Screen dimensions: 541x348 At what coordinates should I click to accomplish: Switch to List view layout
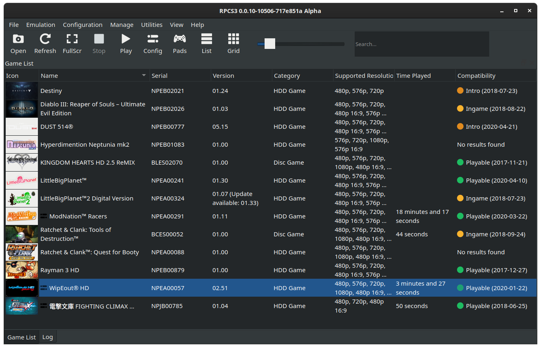[x=206, y=44]
